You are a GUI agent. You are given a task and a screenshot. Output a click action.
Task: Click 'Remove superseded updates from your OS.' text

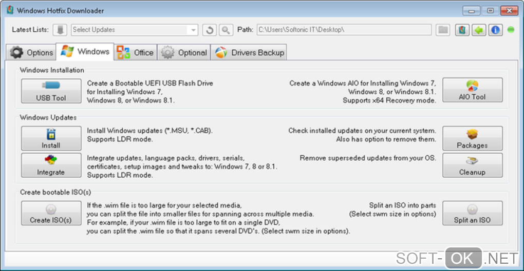point(368,158)
